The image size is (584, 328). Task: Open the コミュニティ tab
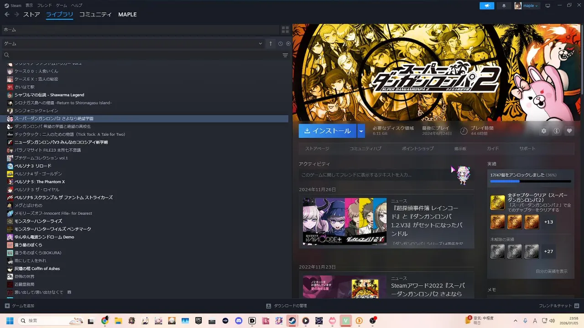95,15
